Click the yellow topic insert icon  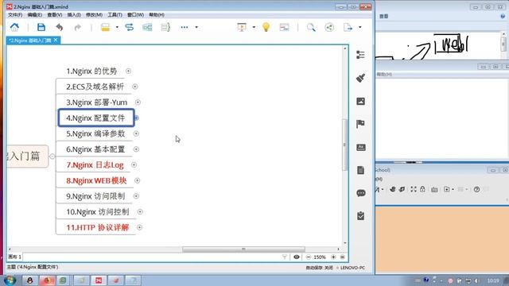[x=105, y=27]
